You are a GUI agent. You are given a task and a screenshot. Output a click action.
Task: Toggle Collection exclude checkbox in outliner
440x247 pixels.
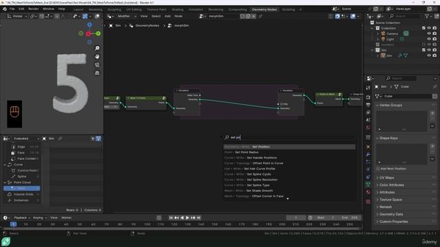pyautogui.click(x=423, y=28)
